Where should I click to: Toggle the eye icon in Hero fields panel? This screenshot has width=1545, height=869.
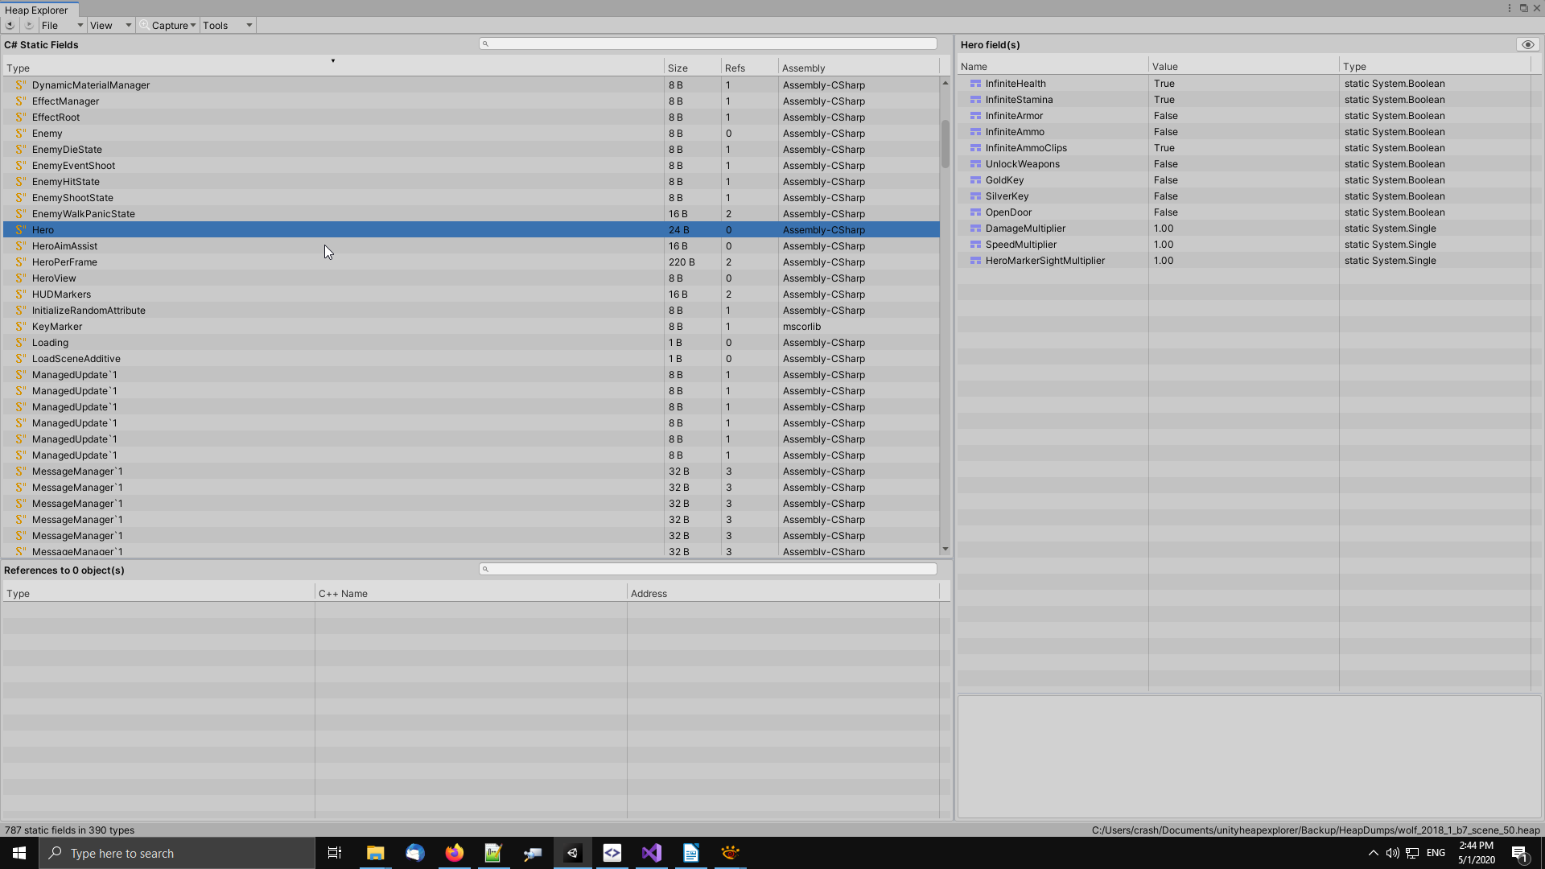click(1527, 45)
